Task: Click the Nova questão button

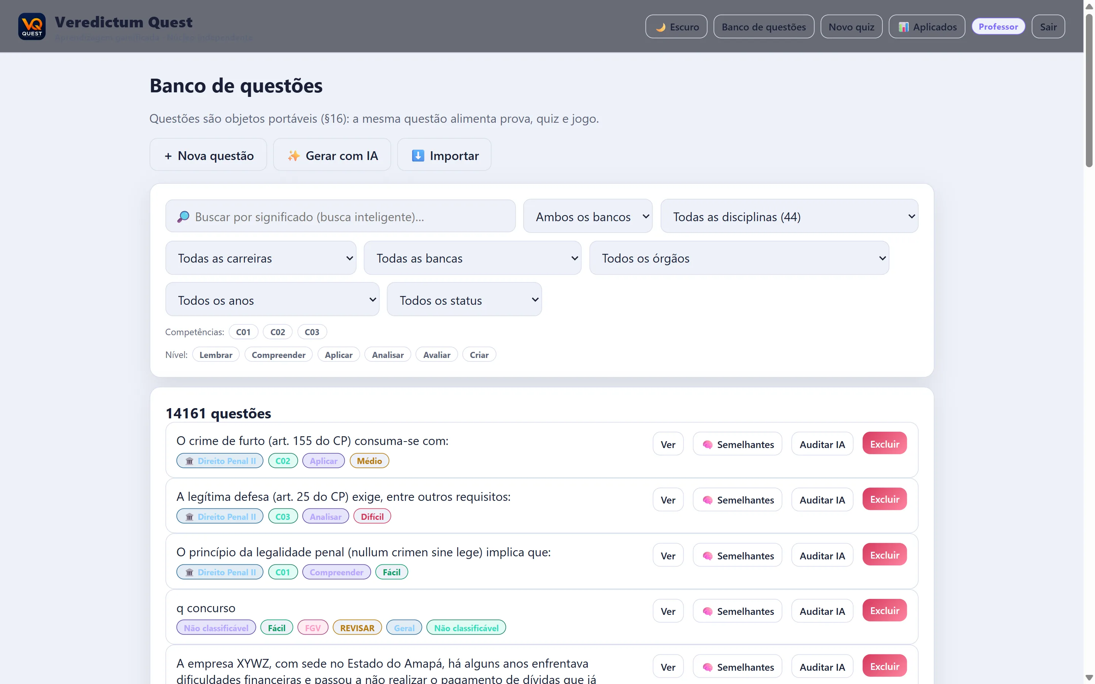Action: click(208, 155)
